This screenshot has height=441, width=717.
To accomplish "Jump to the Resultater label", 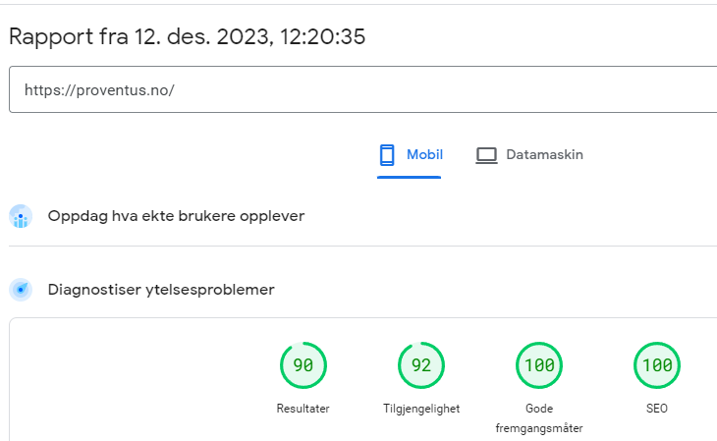I will (303, 409).
